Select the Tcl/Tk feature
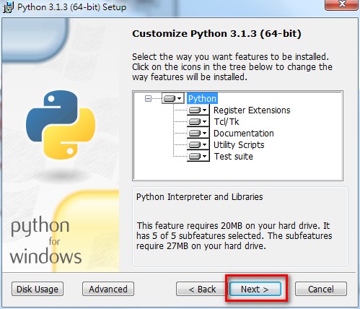 [x=227, y=122]
